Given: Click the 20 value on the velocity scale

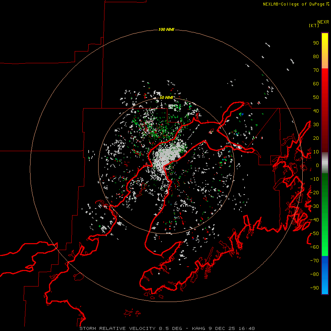Looking at the screenshot, I should click(316, 138).
